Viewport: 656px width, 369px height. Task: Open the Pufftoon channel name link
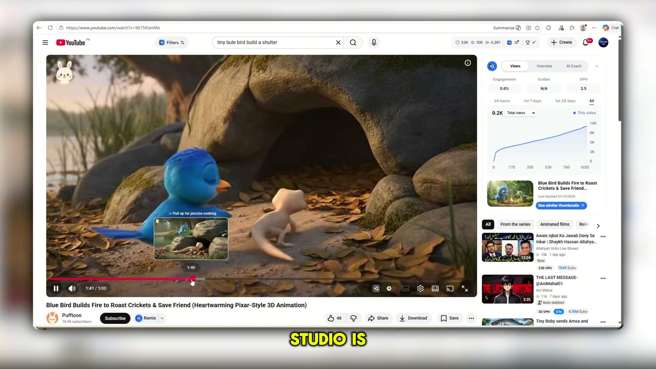(x=72, y=315)
